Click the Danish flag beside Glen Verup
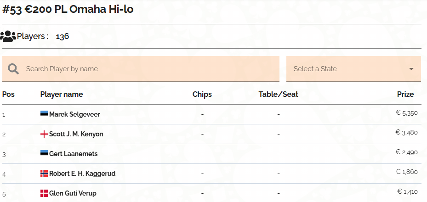Viewport: 427px width, 202px height. click(x=44, y=193)
